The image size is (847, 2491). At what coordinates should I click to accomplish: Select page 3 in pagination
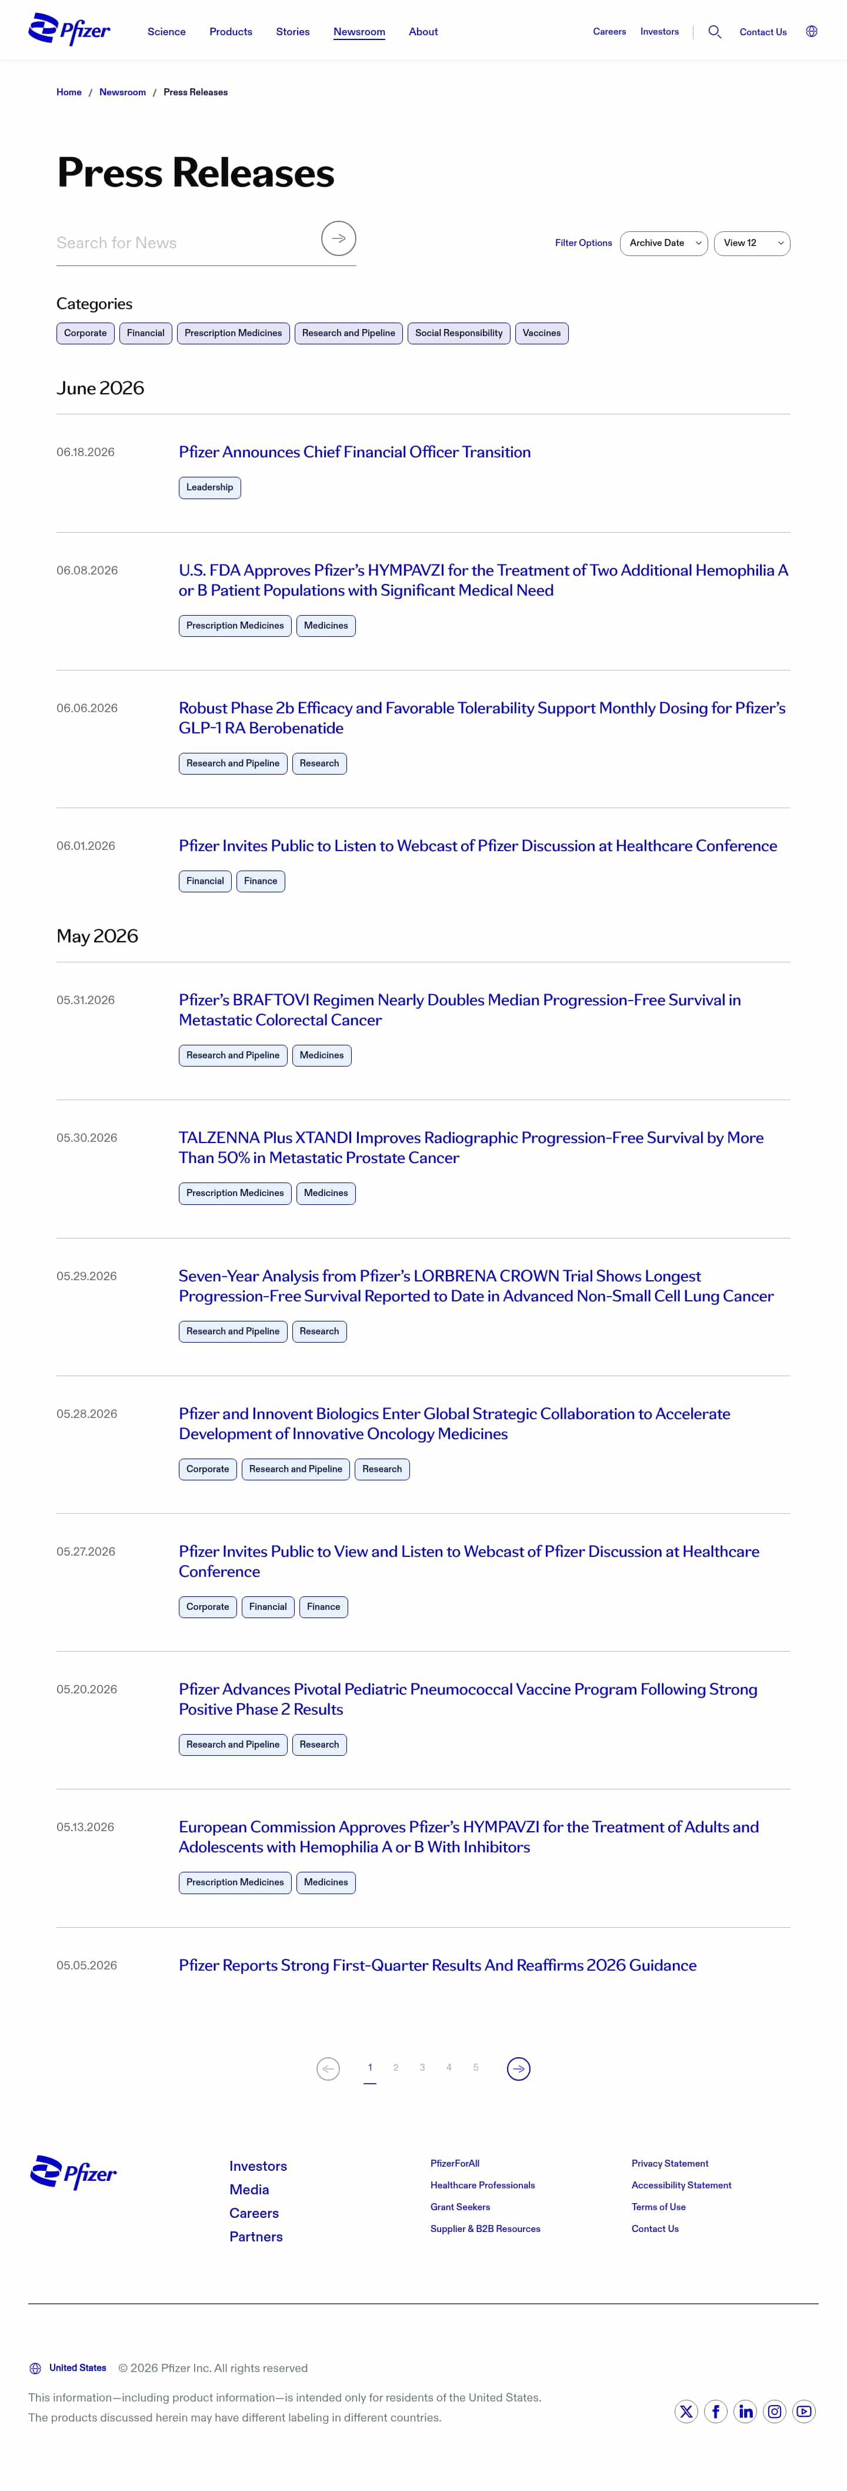pyautogui.click(x=422, y=2067)
